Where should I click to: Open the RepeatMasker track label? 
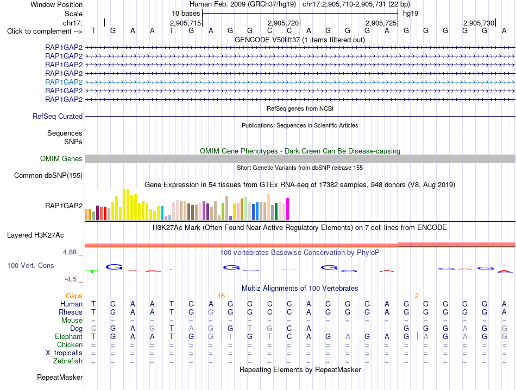coord(60,377)
